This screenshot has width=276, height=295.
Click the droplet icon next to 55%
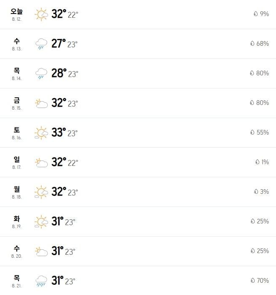pos(252,132)
